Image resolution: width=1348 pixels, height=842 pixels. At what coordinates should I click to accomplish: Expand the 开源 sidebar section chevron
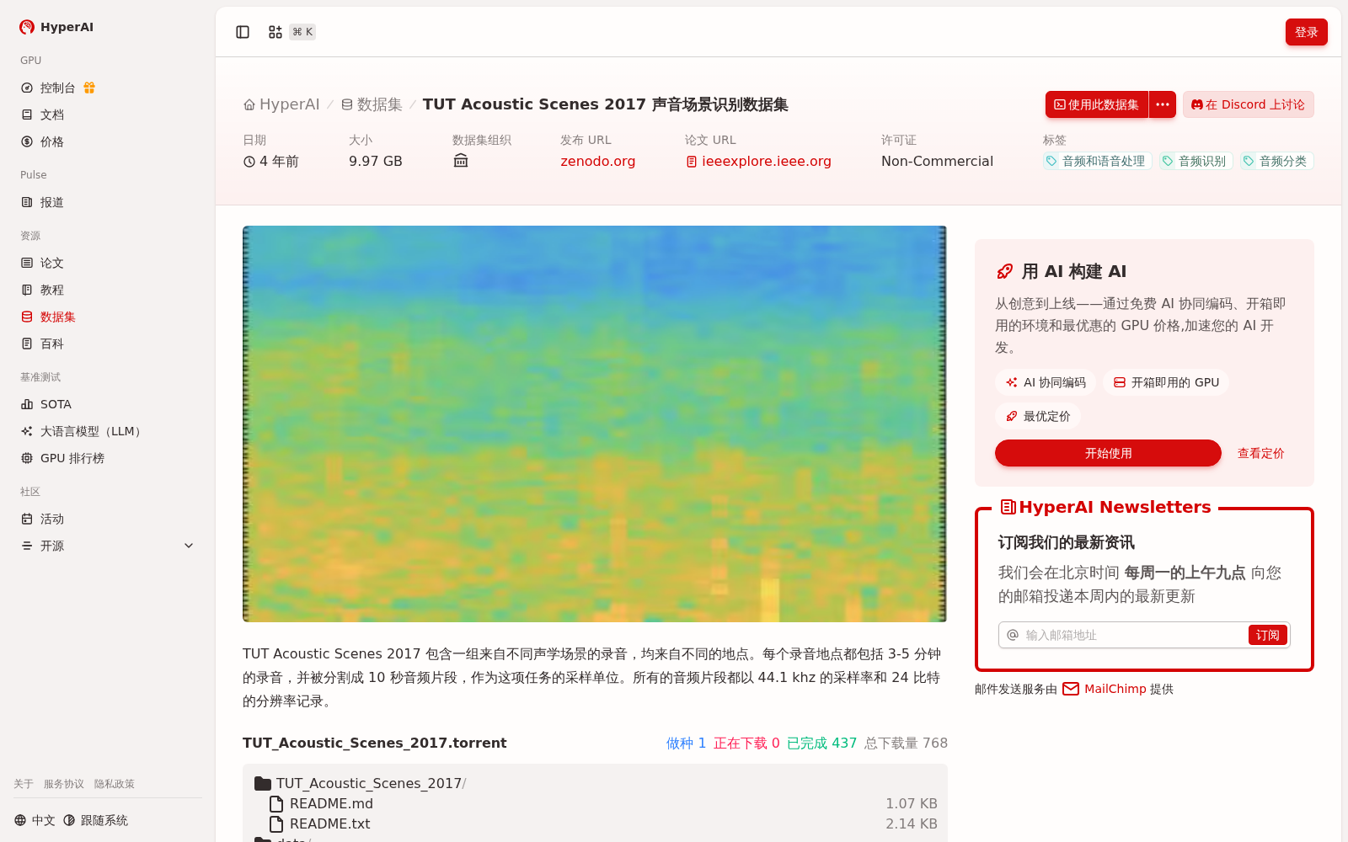[189, 546]
